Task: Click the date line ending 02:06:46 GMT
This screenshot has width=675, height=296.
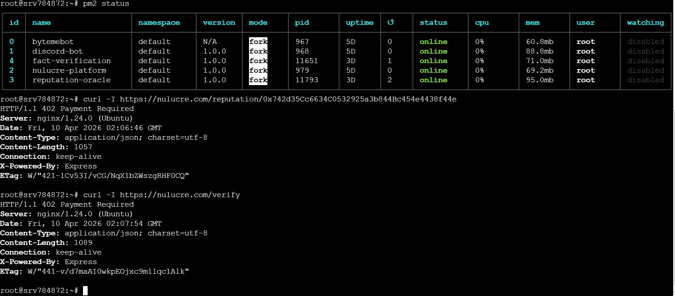Action: (x=81, y=128)
